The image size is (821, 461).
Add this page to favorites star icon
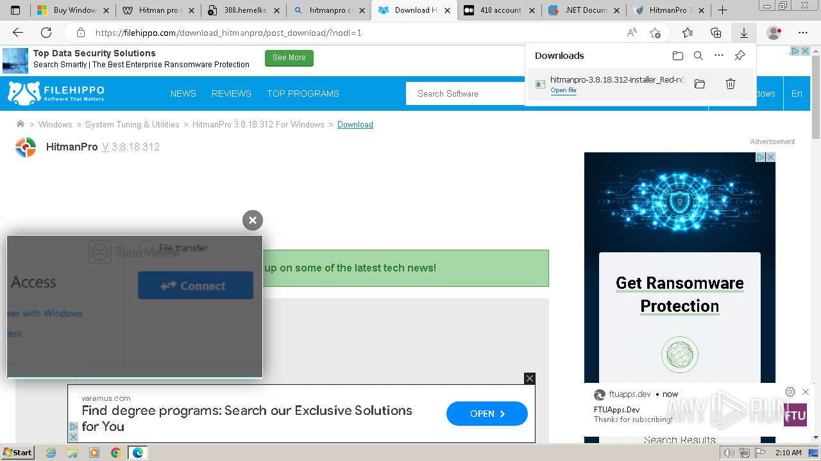click(x=655, y=33)
